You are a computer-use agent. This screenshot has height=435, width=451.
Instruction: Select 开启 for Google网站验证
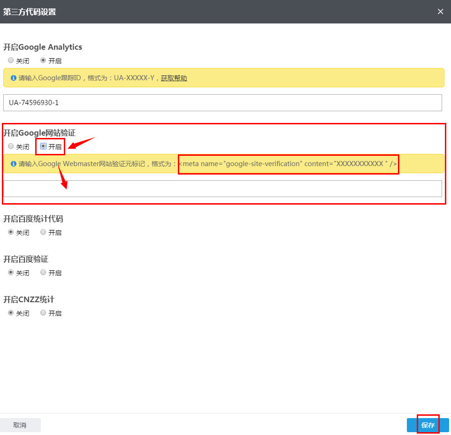click(44, 146)
